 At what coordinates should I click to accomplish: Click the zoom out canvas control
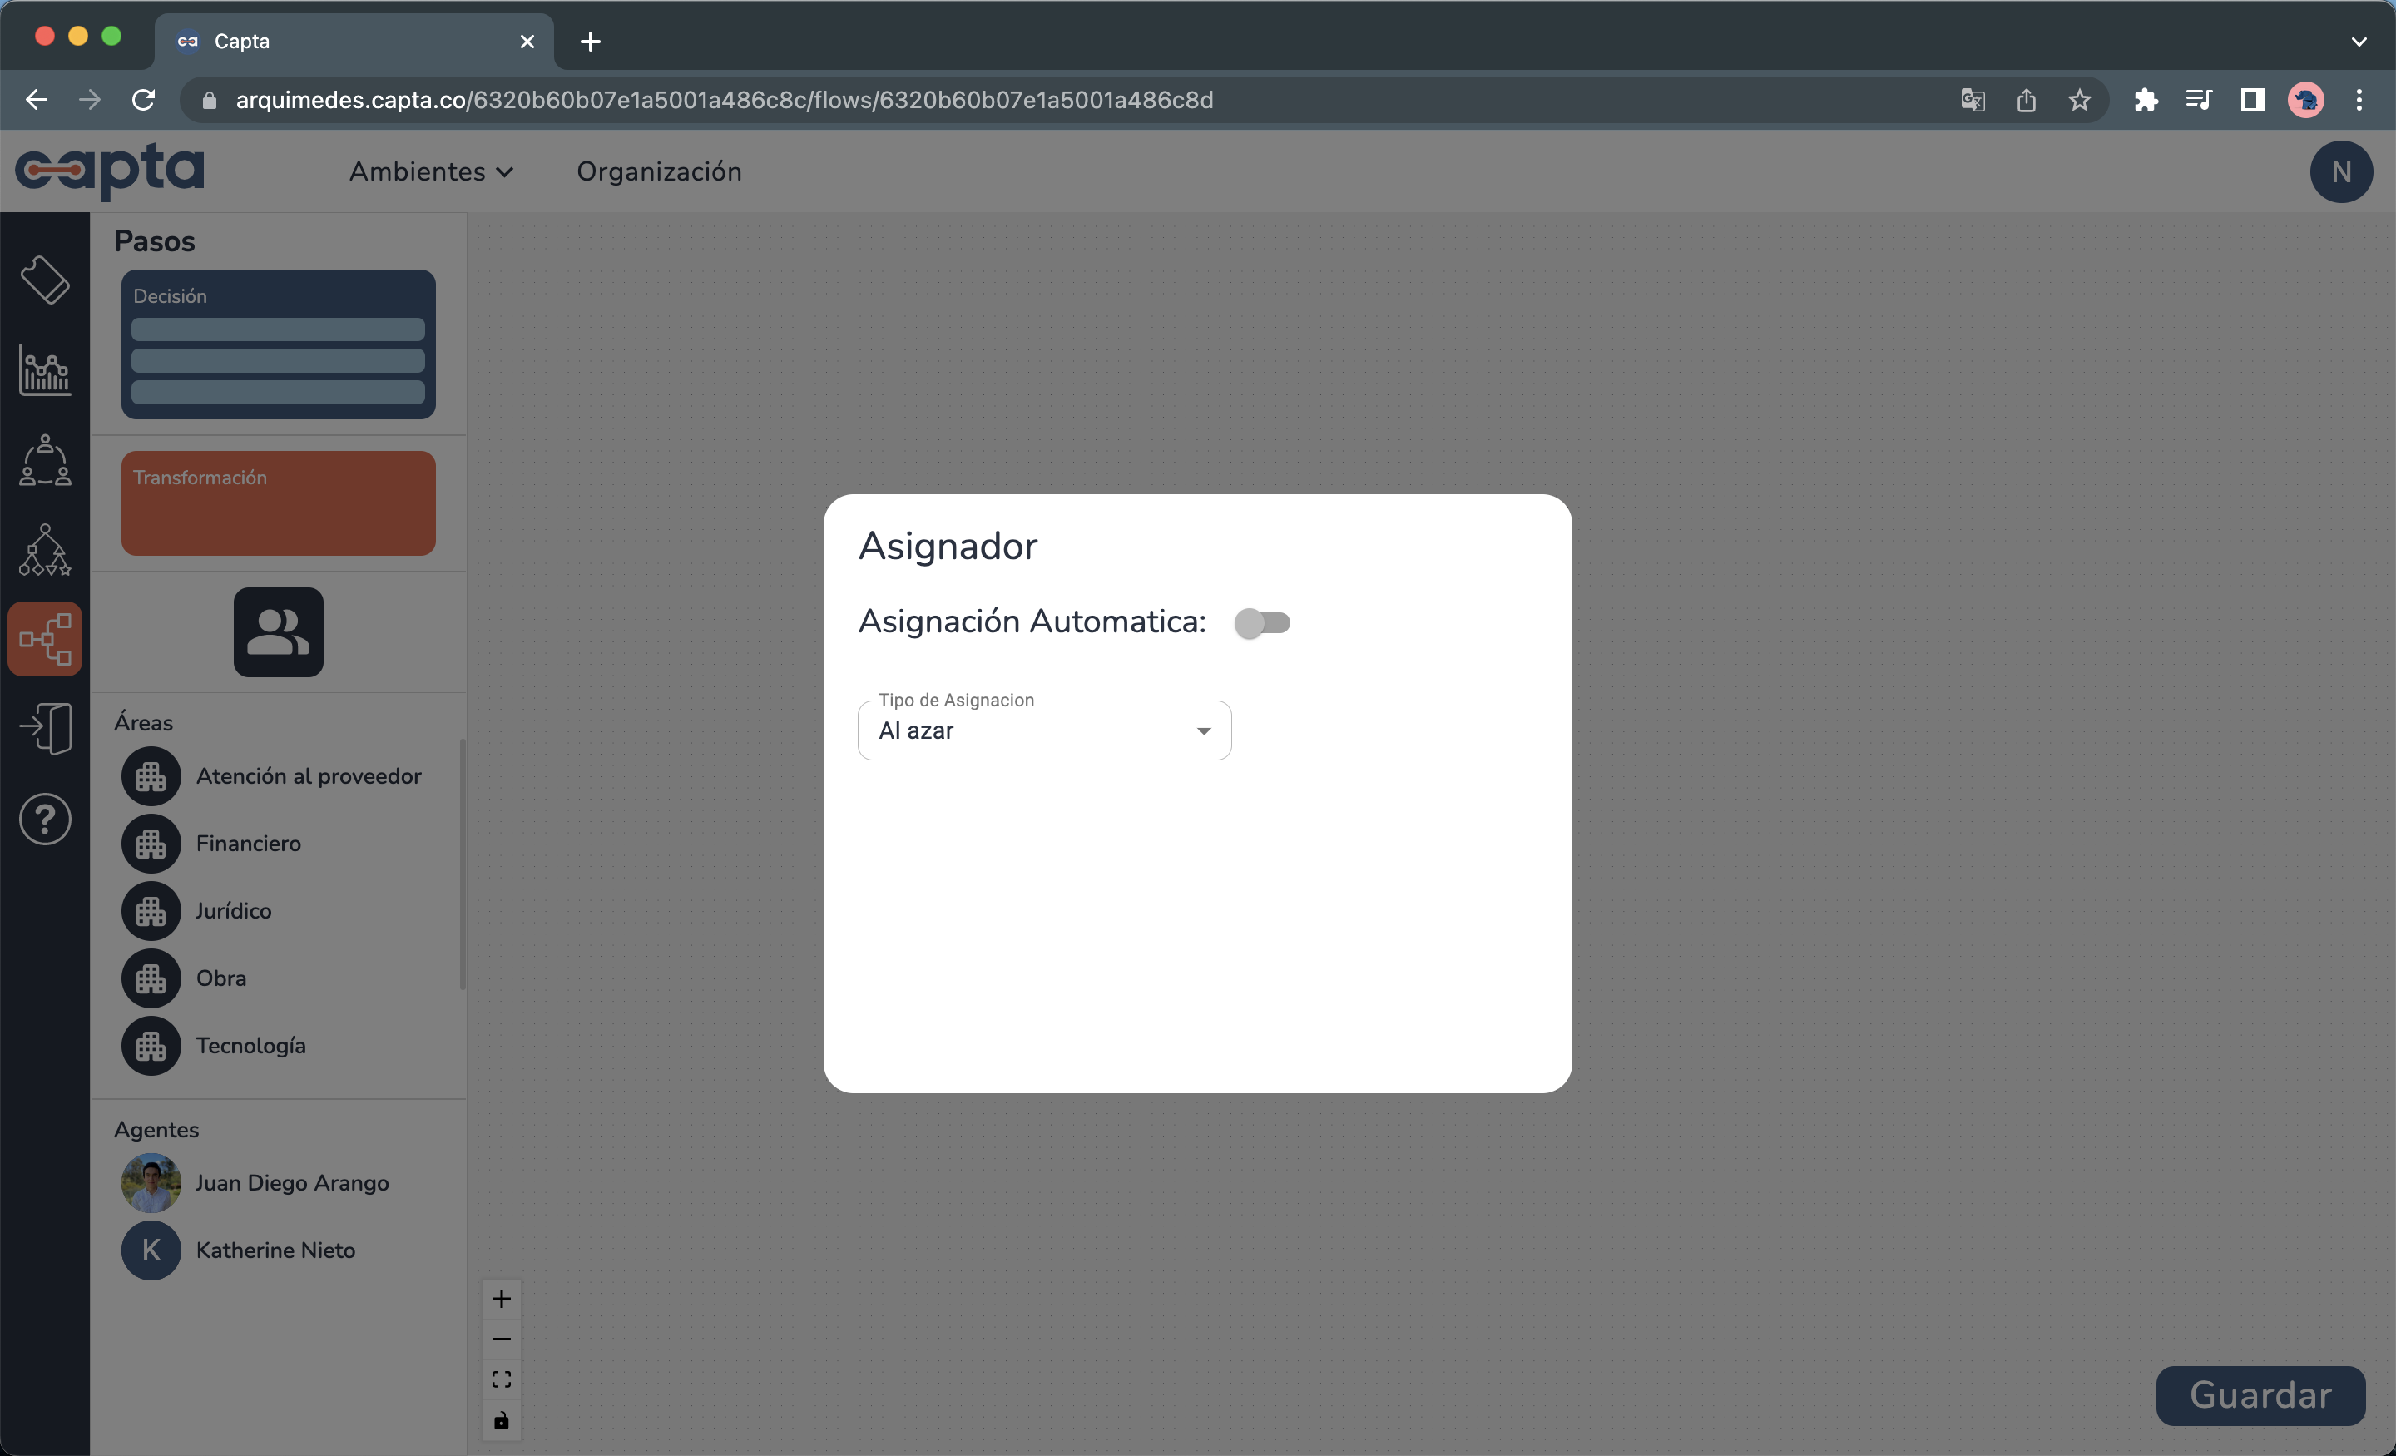[x=502, y=1339]
